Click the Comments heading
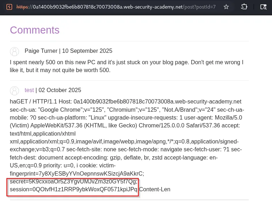272x207 pixels. point(35,30)
